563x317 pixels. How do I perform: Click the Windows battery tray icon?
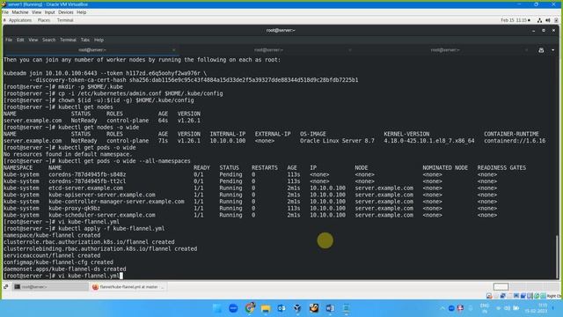pyautogui.click(x=516, y=308)
